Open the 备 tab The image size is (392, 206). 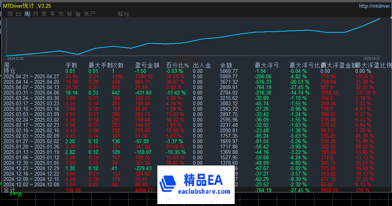click(78, 14)
